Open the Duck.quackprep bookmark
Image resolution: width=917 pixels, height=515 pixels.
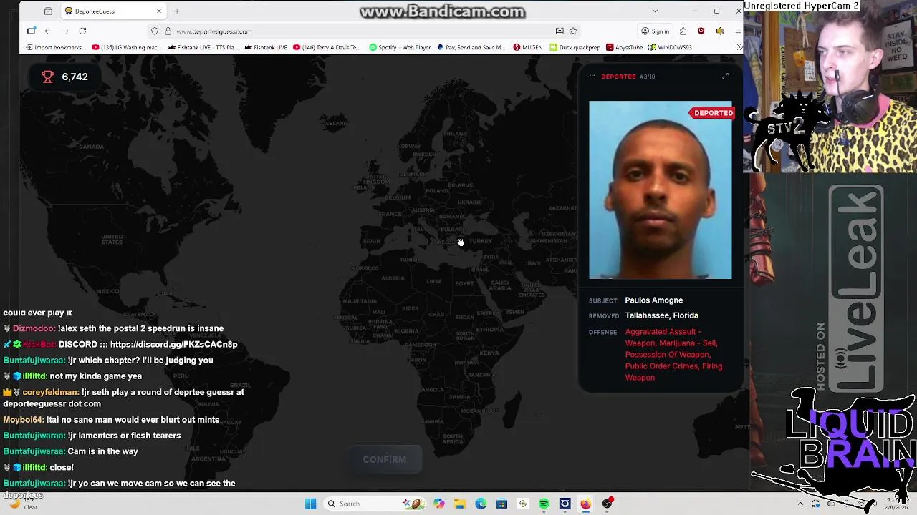coord(575,47)
